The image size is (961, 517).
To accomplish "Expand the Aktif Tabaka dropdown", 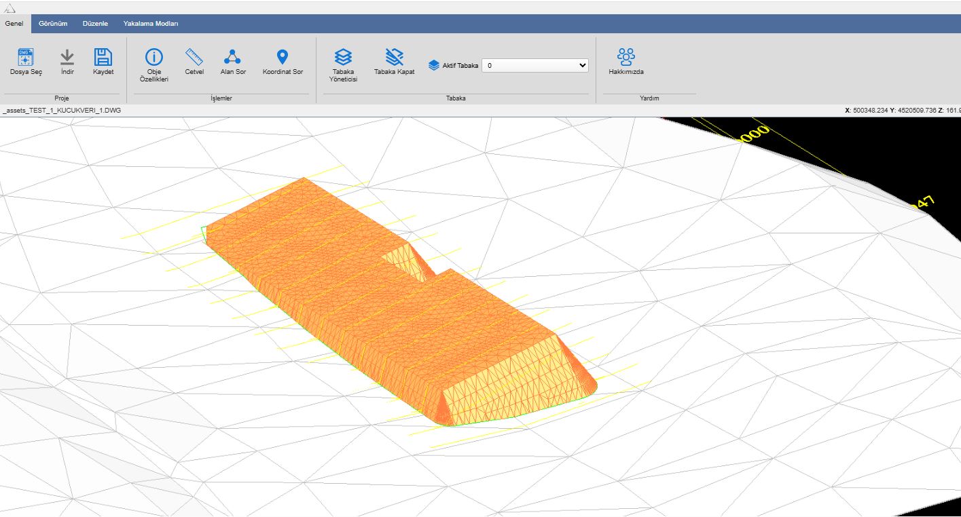I will pos(534,66).
